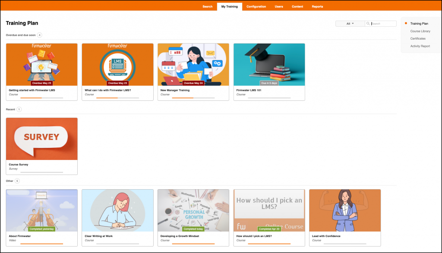Expand the All filter dropdown
This screenshot has height=253, width=442.
click(350, 24)
